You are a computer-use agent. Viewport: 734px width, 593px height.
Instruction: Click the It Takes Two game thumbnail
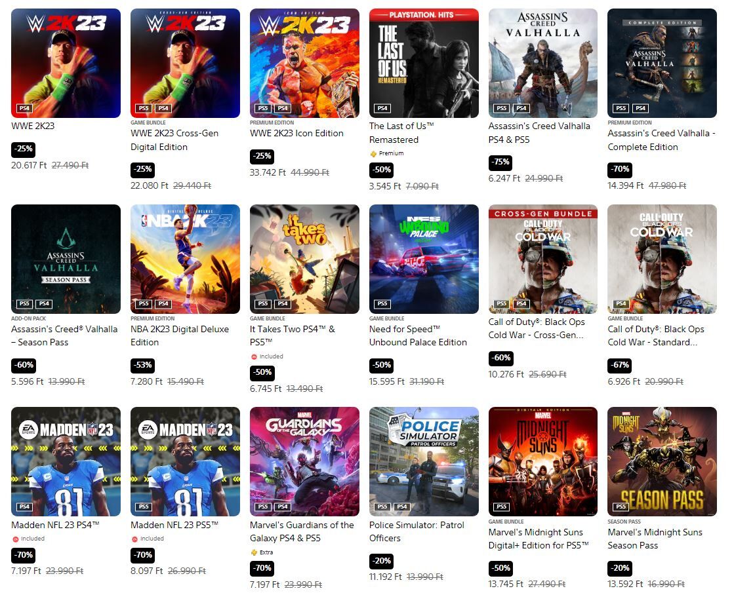304,259
